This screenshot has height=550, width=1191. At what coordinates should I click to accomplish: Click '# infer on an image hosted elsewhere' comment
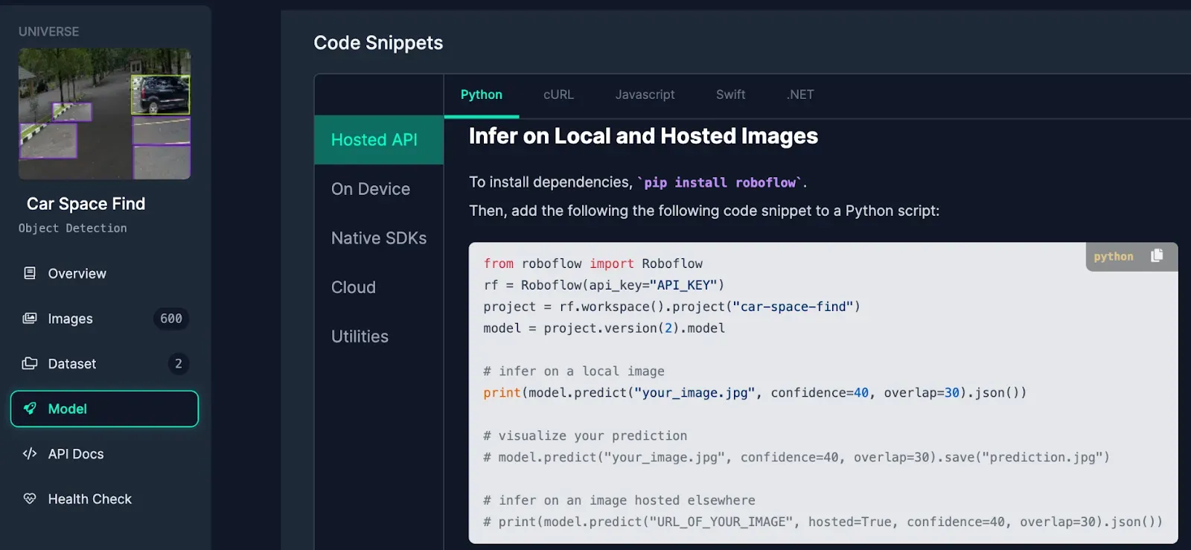pos(619,501)
